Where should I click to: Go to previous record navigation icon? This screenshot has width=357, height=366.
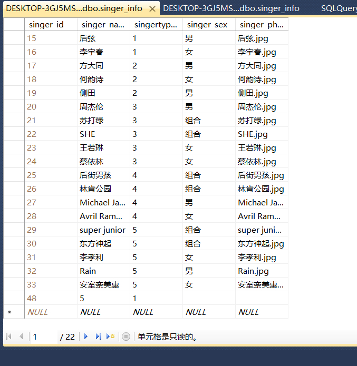21,337
